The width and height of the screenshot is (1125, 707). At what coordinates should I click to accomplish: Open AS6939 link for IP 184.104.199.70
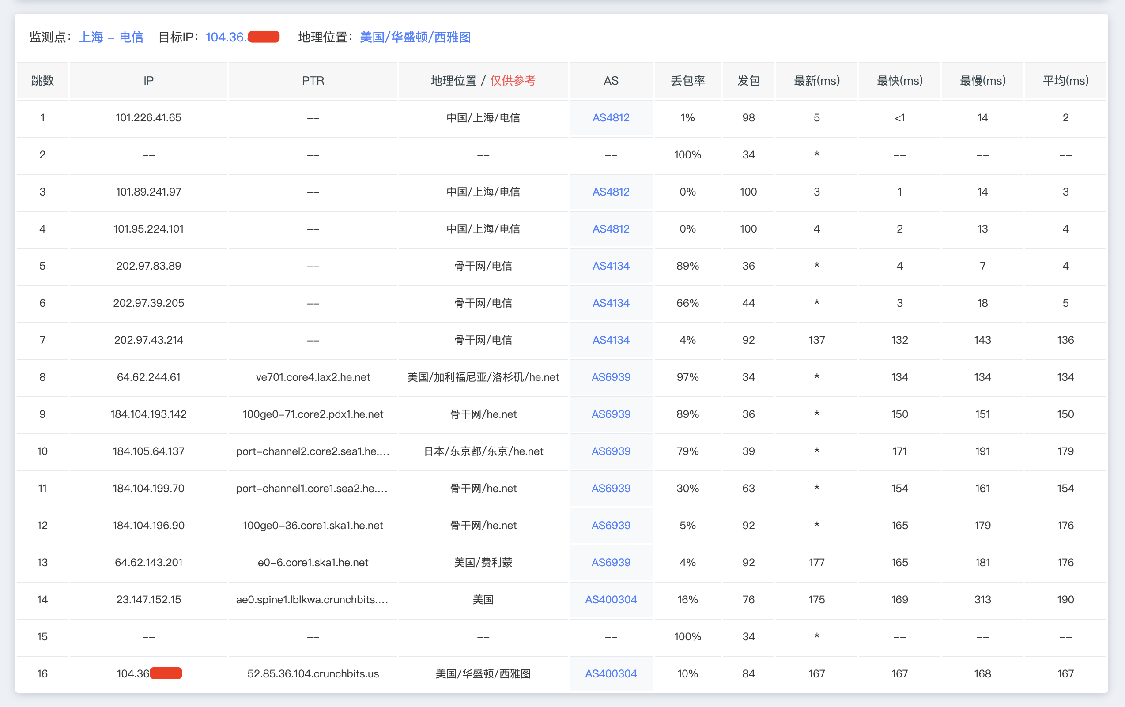pos(611,489)
